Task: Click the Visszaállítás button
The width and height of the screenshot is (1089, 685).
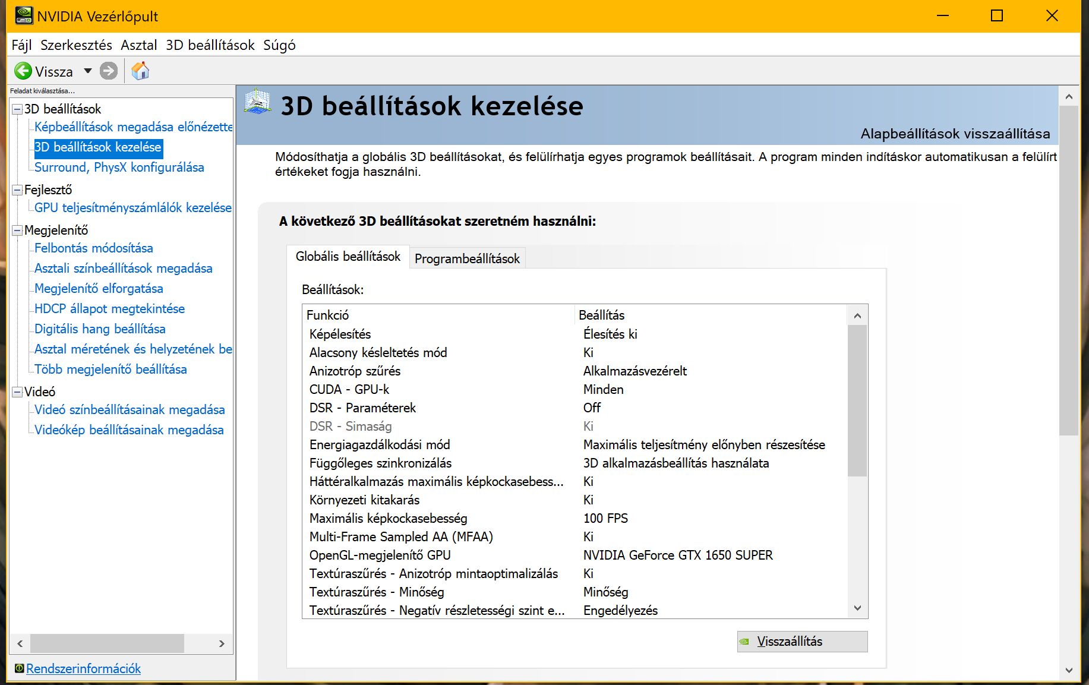Action: point(802,642)
